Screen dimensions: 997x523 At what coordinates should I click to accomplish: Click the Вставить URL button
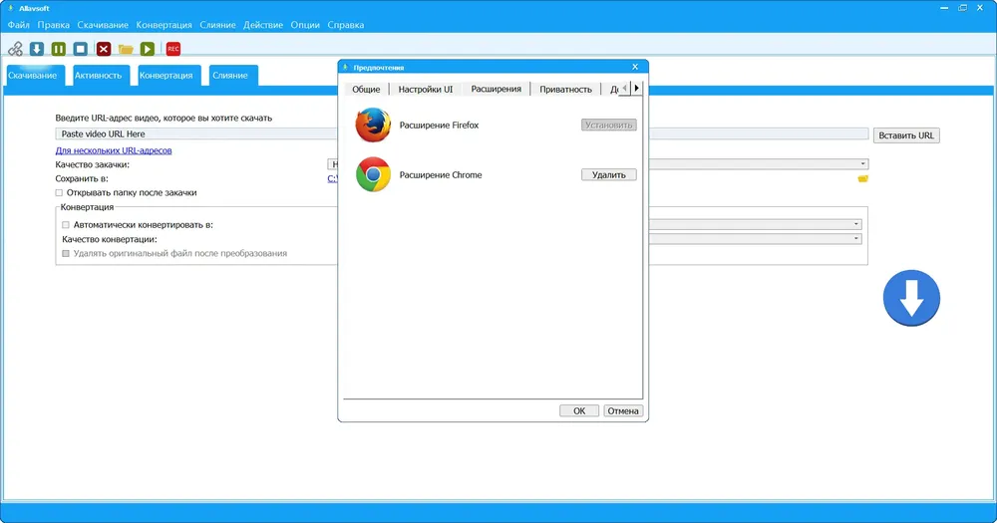[906, 135]
